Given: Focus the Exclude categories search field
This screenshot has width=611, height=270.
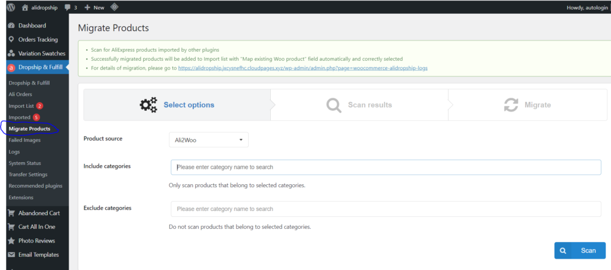Looking at the screenshot, I should [386, 209].
